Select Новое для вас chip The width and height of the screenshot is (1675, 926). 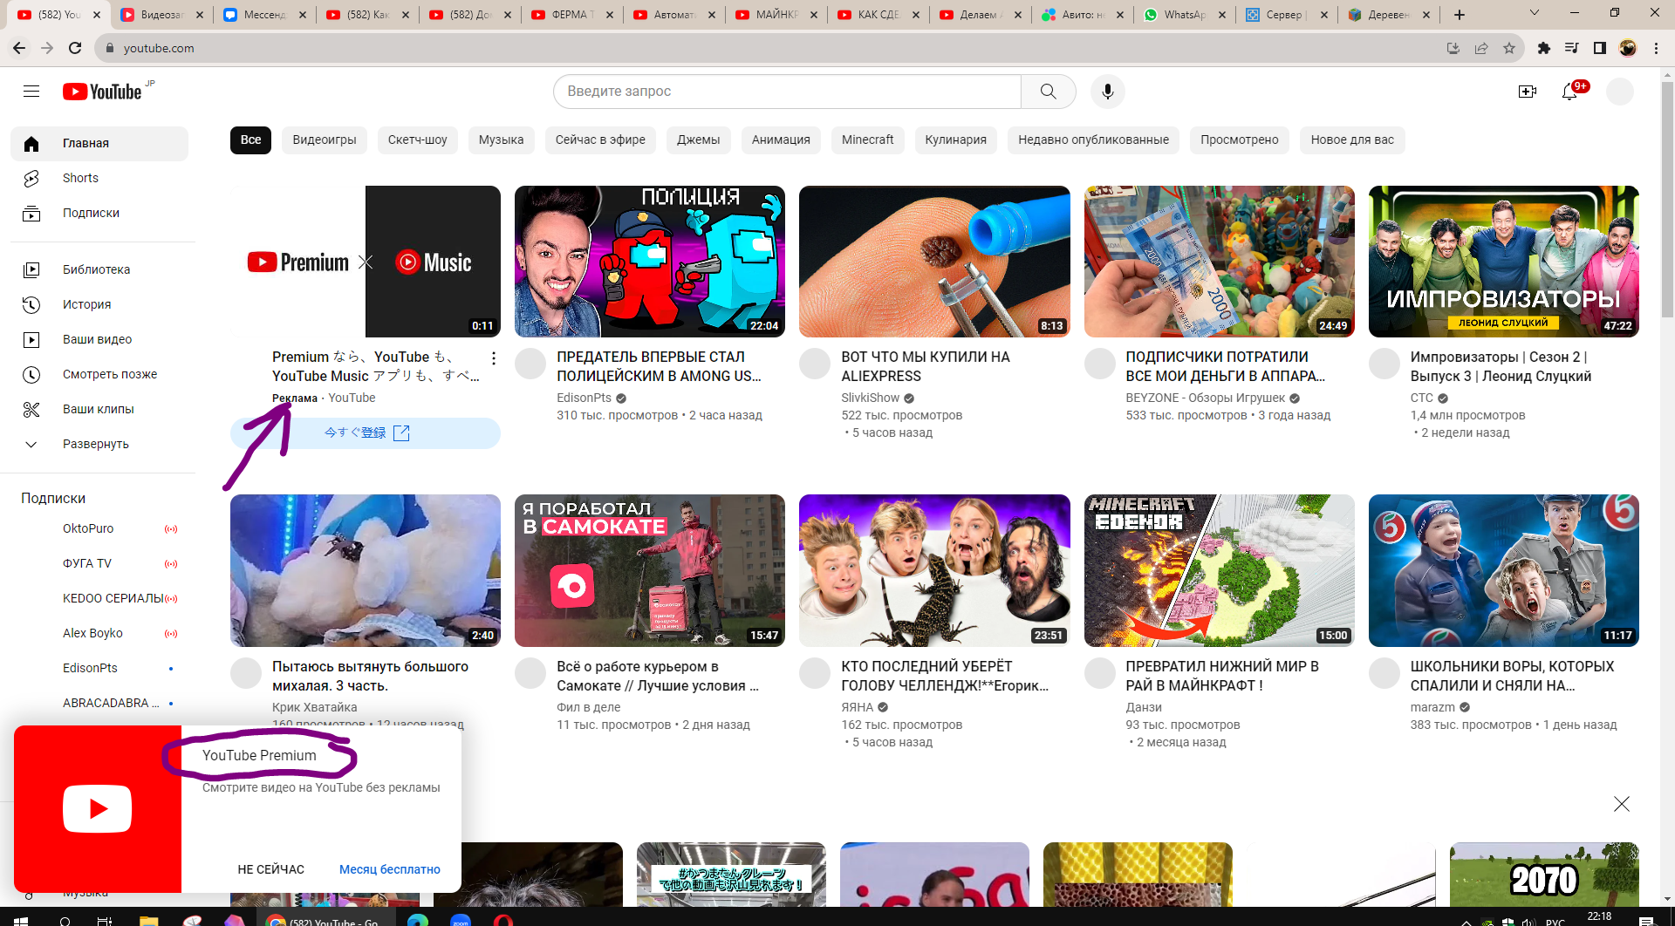point(1351,140)
